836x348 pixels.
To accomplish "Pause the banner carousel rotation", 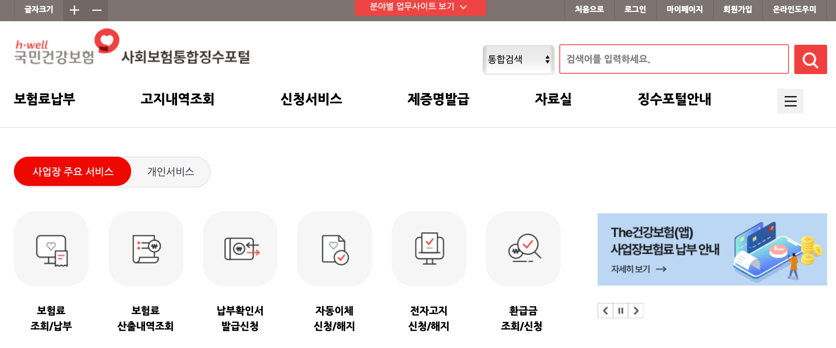I will pos(620,311).
